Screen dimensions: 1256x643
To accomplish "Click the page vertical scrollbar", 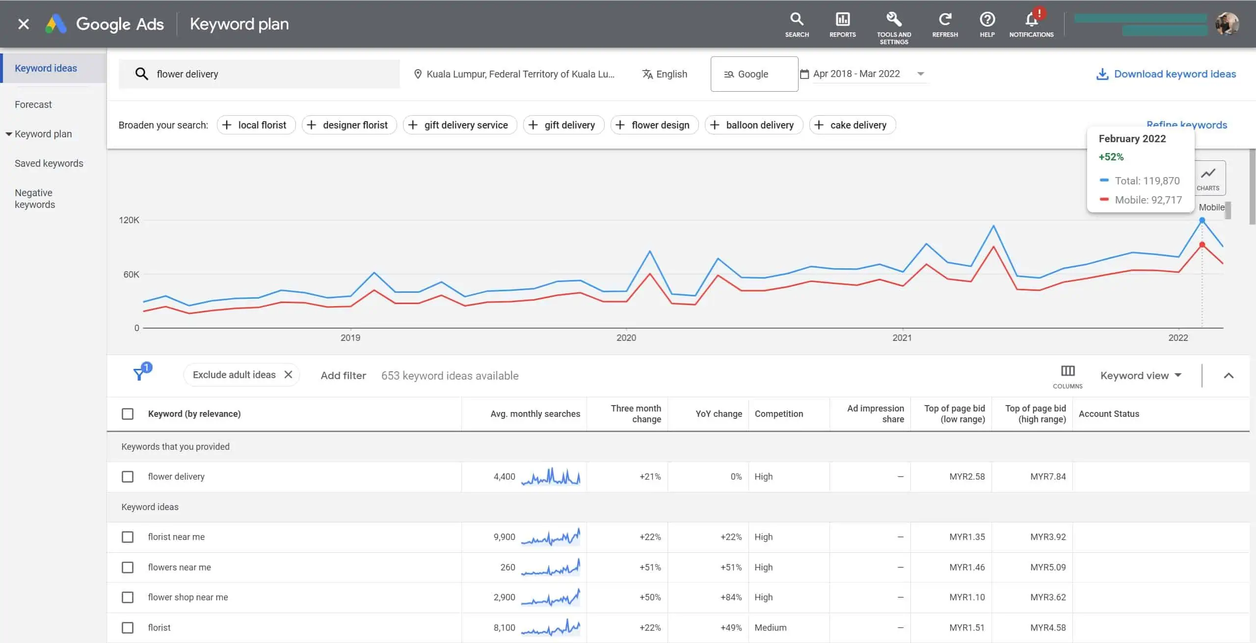I will pyautogui.click(x=1252, y=186).
